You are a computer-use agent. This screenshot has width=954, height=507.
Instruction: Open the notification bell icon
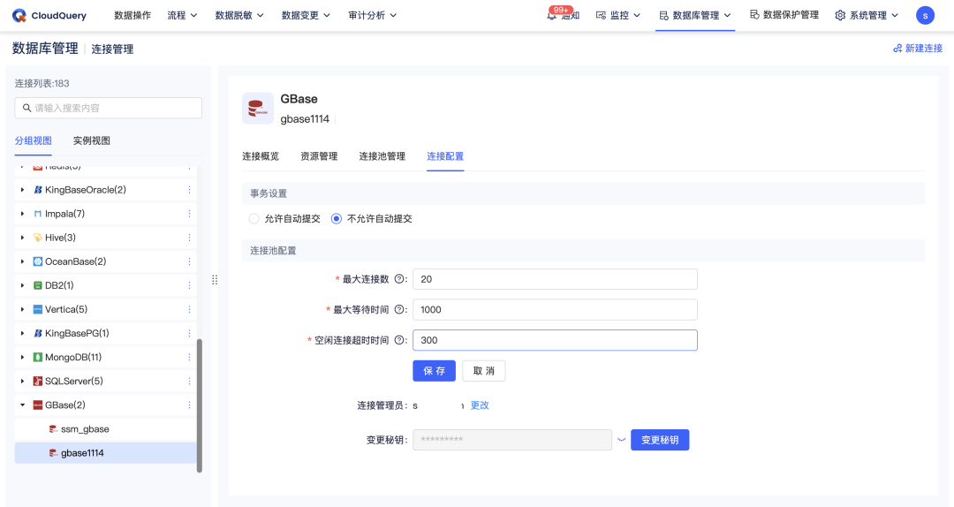(x=552, y=16)
